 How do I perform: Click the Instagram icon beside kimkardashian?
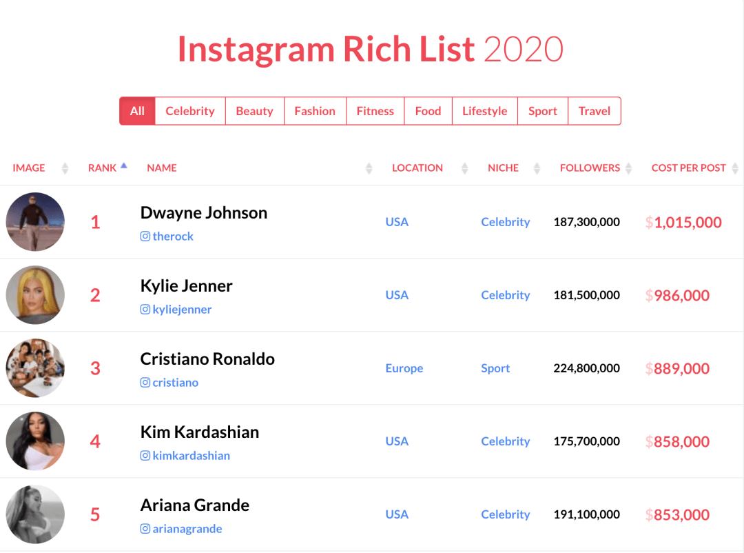click(145, 456)
